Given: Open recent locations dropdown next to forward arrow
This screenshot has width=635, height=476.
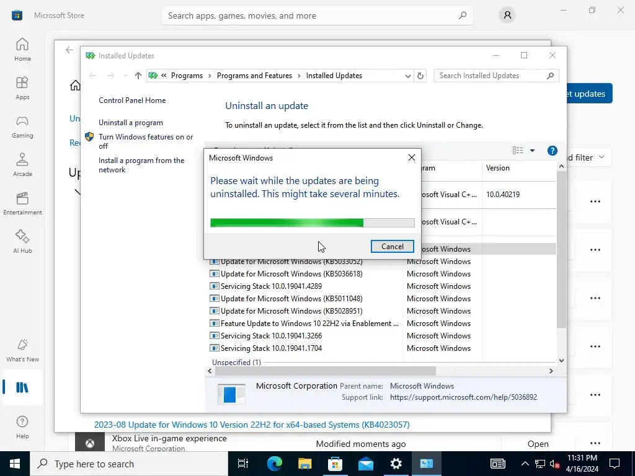Looking at the screenshot, I should click(x=125, y=76).
